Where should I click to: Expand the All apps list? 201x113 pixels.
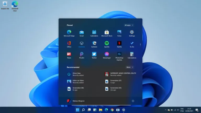click(129, 25)
